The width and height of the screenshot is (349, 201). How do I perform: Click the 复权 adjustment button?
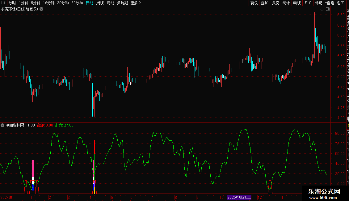[x=254, y=3]
